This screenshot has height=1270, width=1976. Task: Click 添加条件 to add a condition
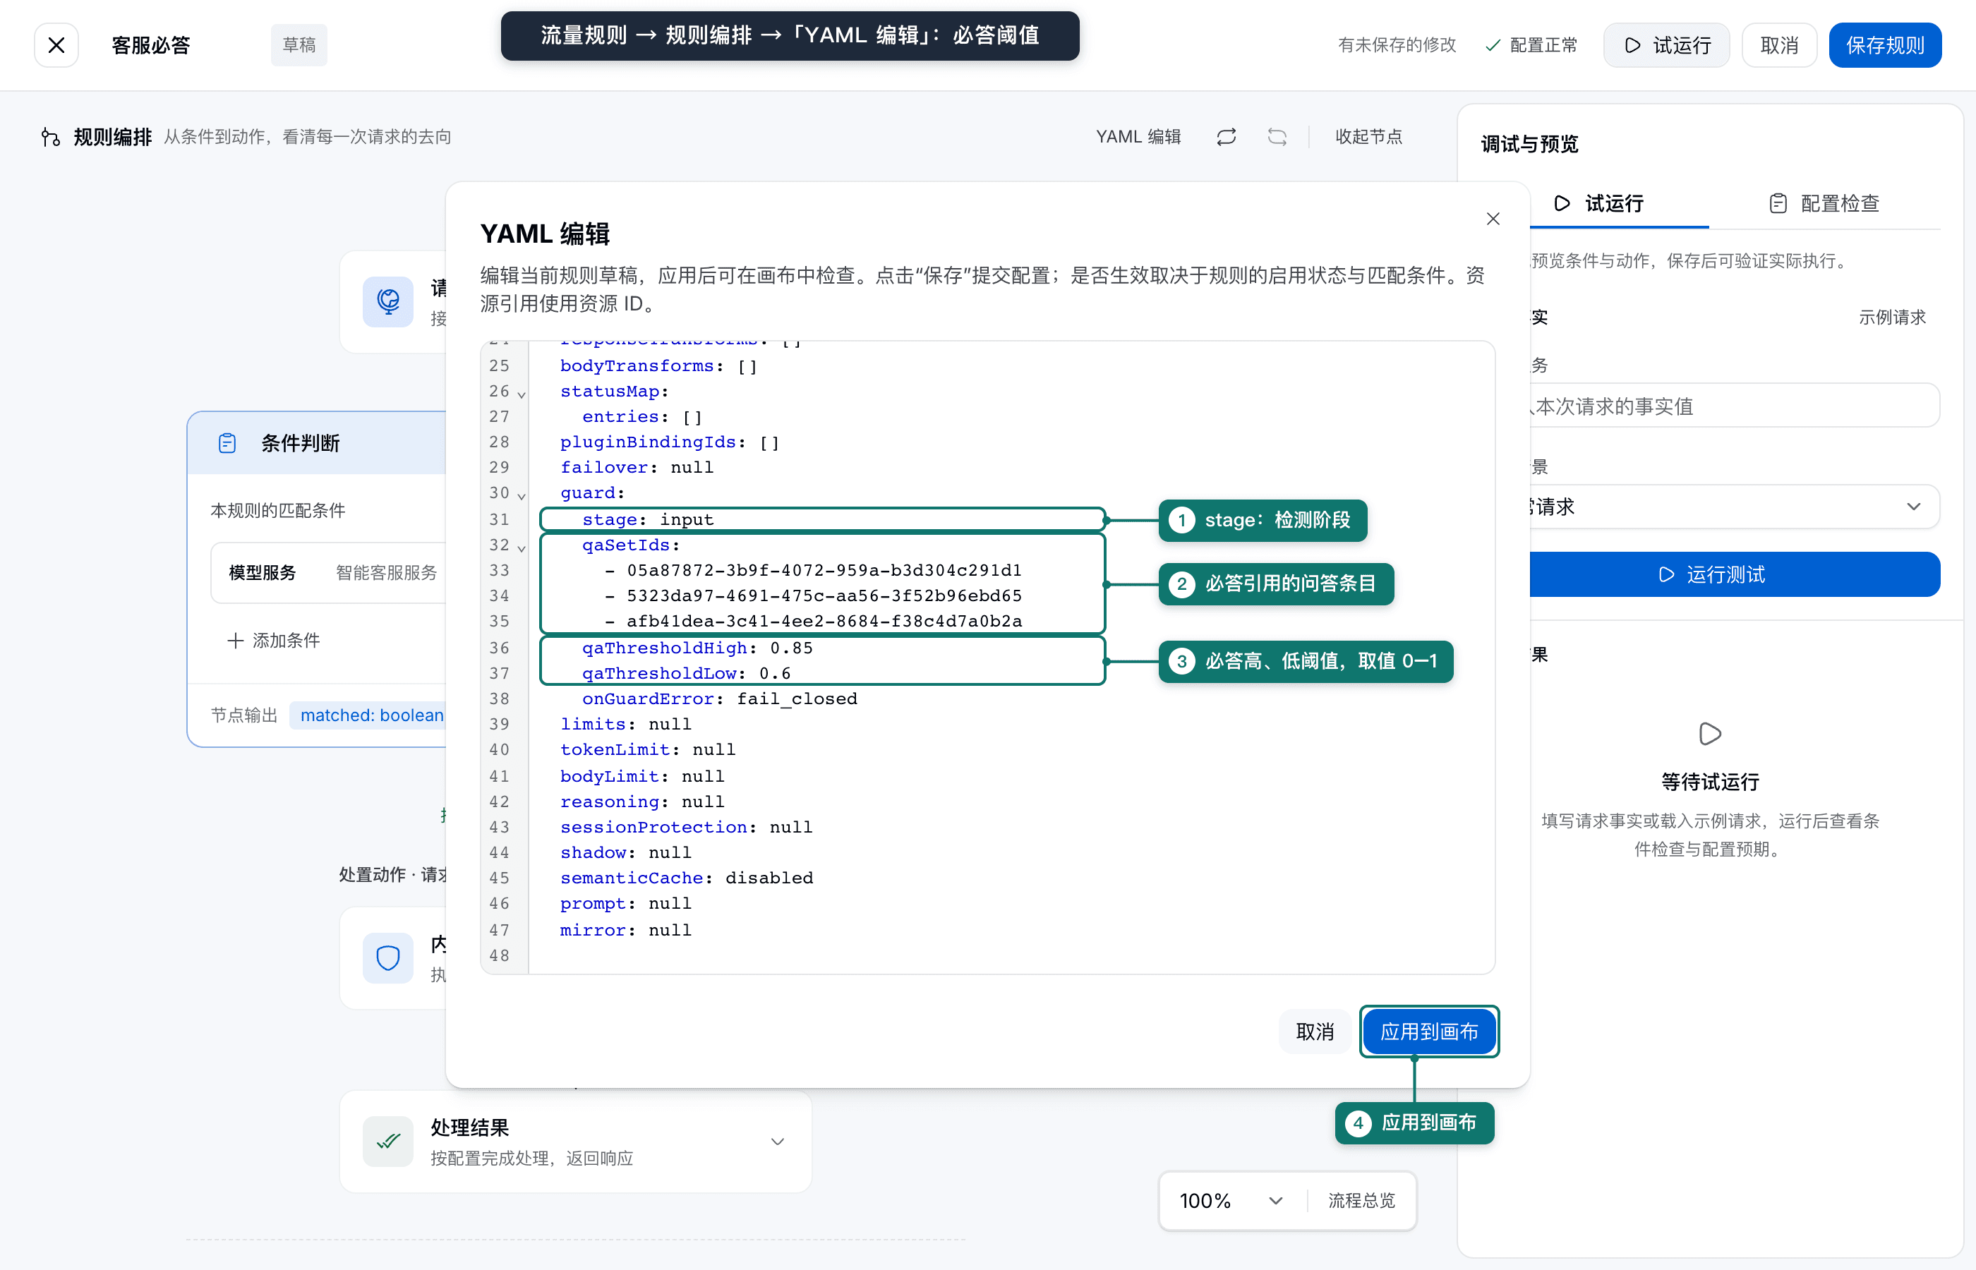pos(273,640)
